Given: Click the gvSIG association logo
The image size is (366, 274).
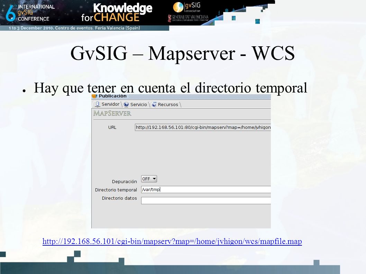Looking at the screenshot, I should pyautogui.click(x=187, y=7).
